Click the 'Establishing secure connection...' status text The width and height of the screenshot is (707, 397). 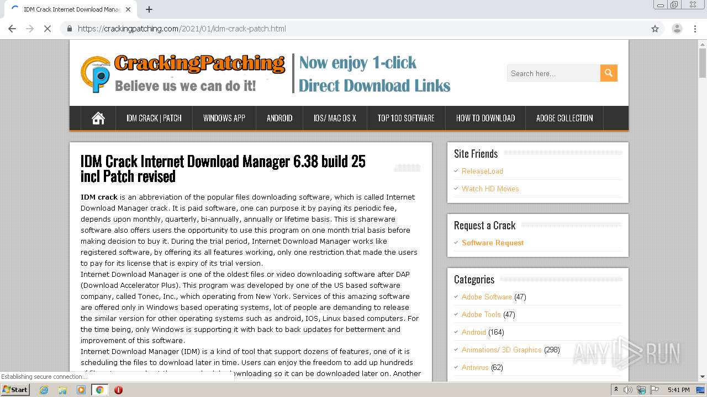(x=44, y=377)
